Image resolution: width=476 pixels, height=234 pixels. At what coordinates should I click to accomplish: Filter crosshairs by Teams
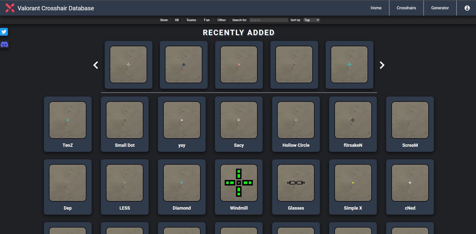[191, 20]
